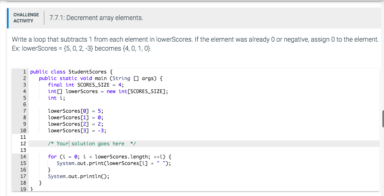Viewport: 384px width, 196px height.
Task: Click the 'int i;' declaration line
Action: 56,98
